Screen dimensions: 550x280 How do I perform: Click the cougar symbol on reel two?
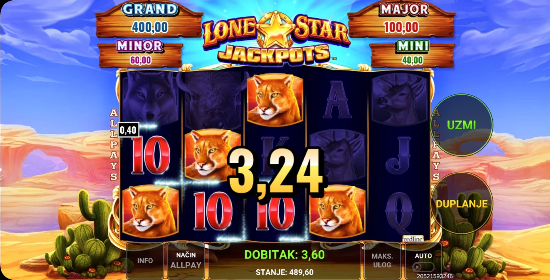(x=212, y=155)
